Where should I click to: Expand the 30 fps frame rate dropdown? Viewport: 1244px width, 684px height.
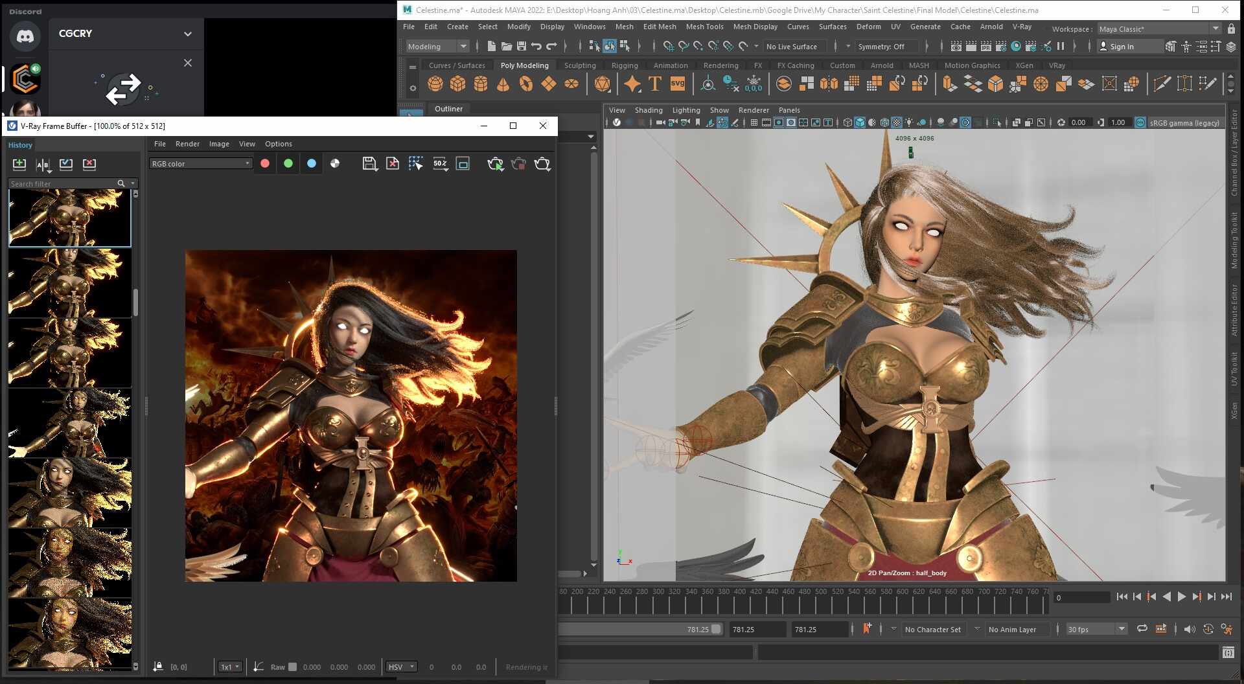coord(1096,630)
